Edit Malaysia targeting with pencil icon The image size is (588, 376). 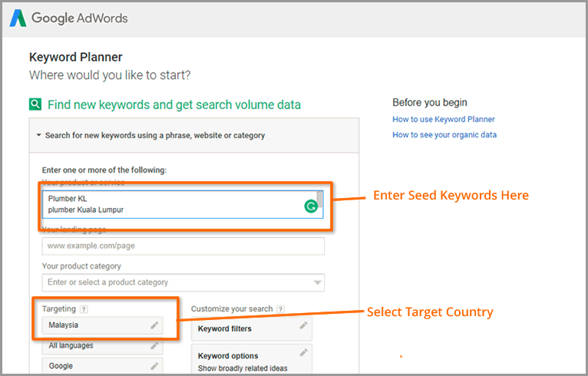154,325
